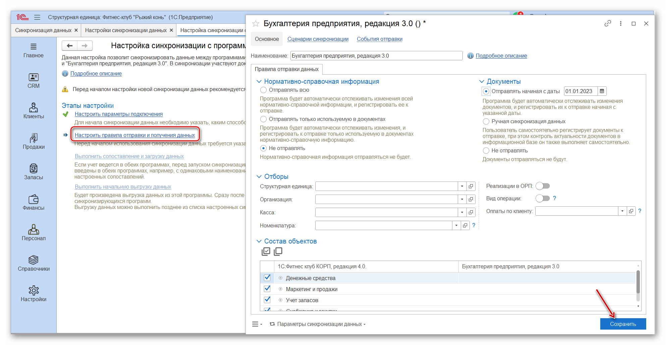Switch to Настройки синхронизации данных tab

pyautogui.click(x=126, y=30)
